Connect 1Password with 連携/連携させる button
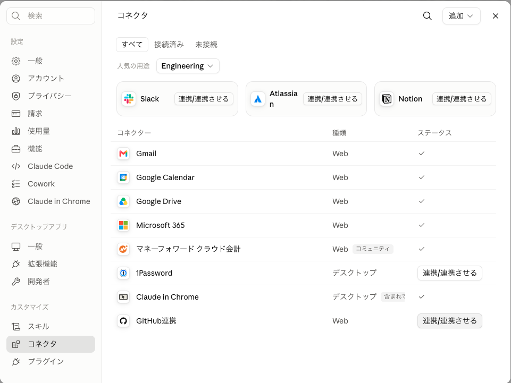The width and height of the screenshot is (511, 383). click(x=449, y=273)
